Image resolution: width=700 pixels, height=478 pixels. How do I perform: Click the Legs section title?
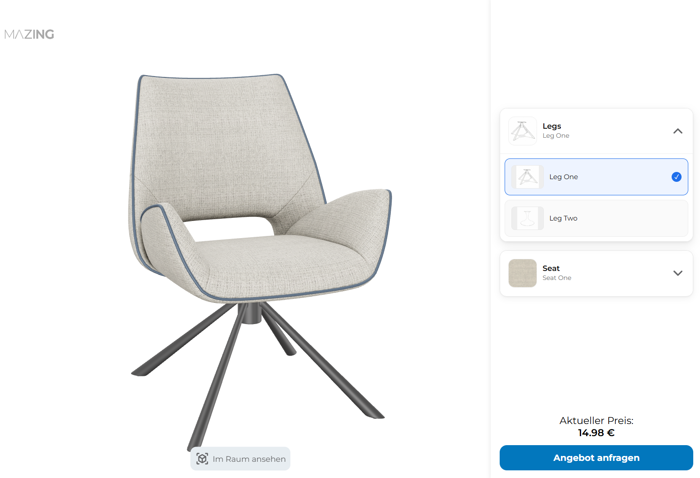point(551,126)
